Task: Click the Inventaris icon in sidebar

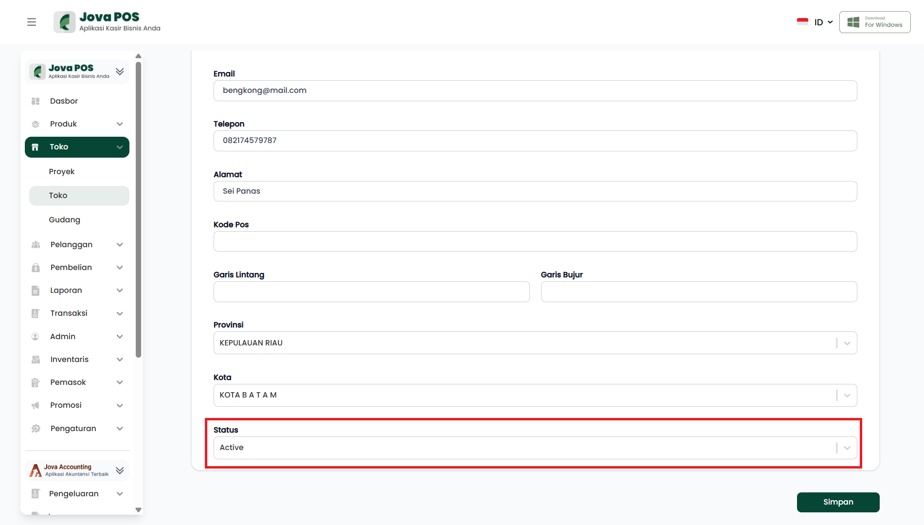Action: point(36,360)
